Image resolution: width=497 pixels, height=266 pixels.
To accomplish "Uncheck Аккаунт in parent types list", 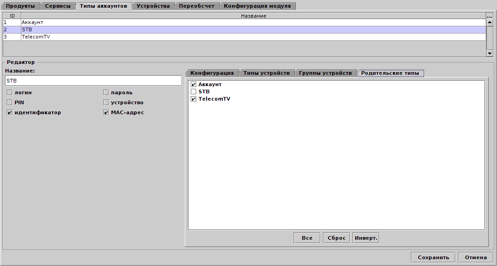I will [193, 85].
